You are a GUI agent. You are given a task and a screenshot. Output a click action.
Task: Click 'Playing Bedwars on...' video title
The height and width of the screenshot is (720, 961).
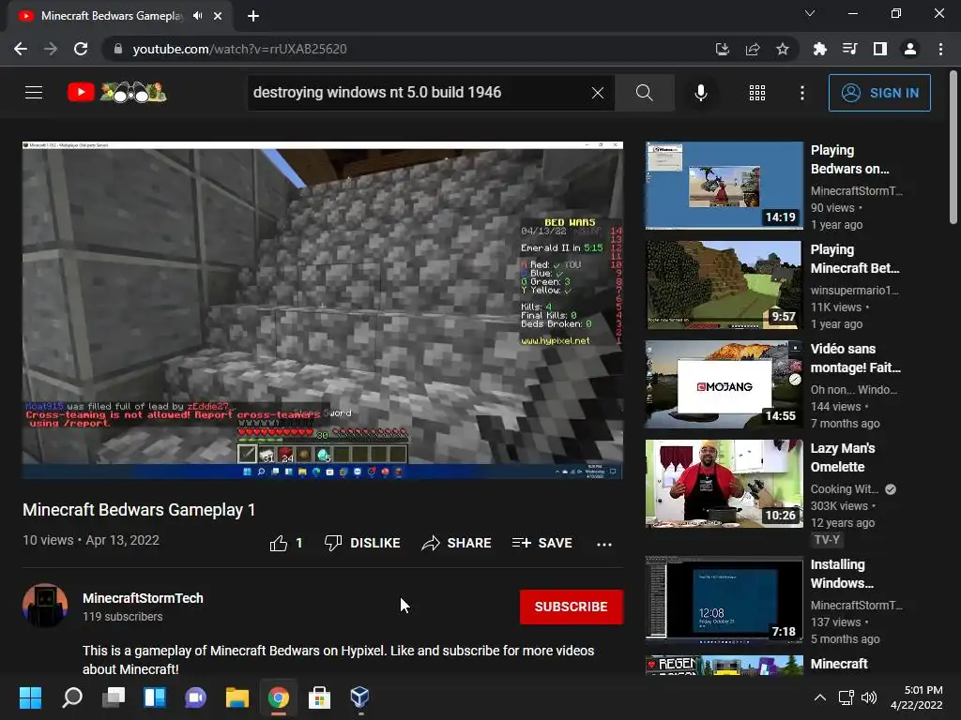[x=849, y=159]
